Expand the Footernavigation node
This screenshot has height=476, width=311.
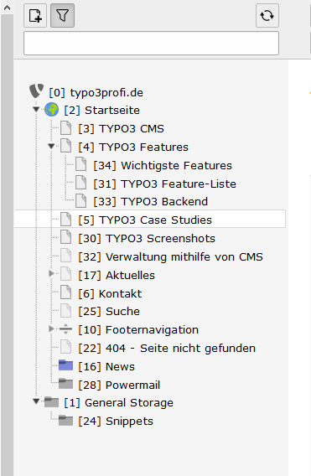51,329
